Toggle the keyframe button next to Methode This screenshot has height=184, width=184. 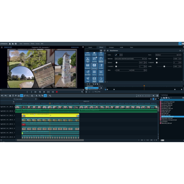click(146, 59)
